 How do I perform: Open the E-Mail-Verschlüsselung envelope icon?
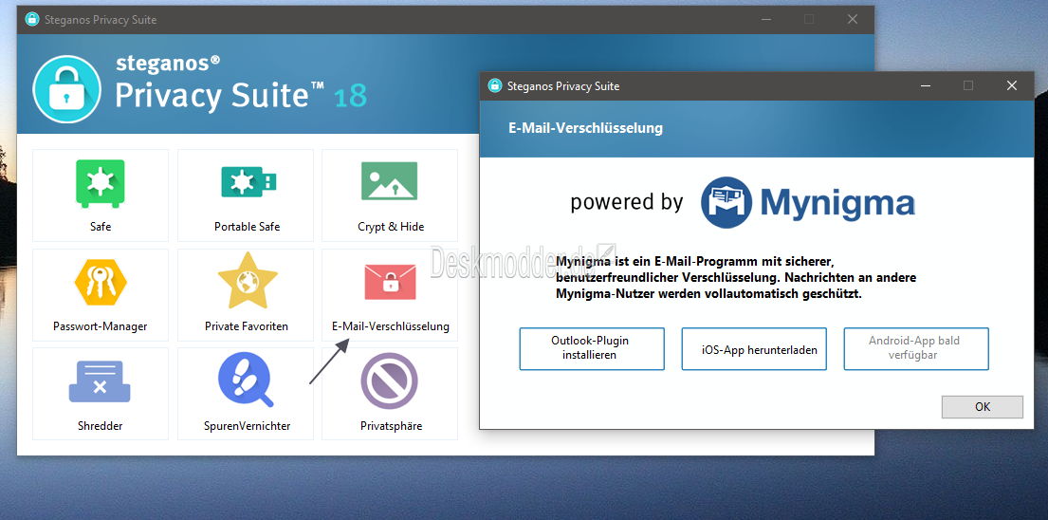point(391,282)
